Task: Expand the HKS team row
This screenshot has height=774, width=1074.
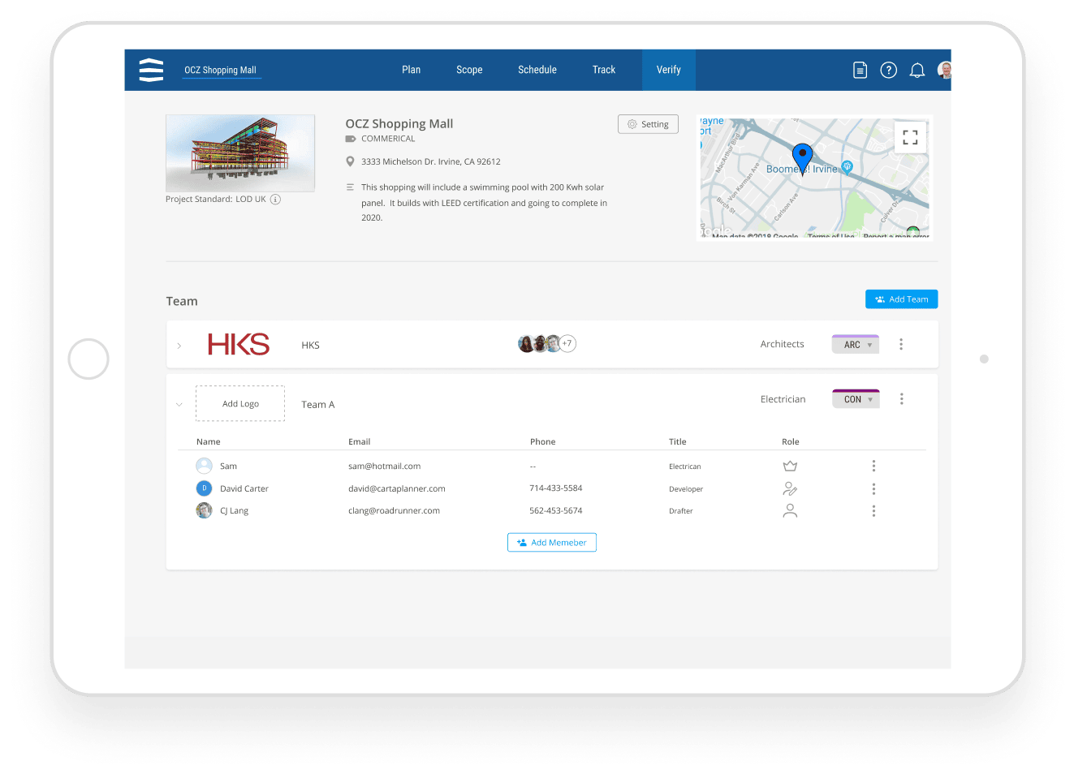Action: pyautogui.click(x=179, y=344)
